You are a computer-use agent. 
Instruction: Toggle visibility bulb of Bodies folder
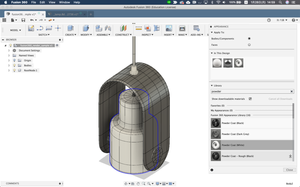click(x=14, y=65)
